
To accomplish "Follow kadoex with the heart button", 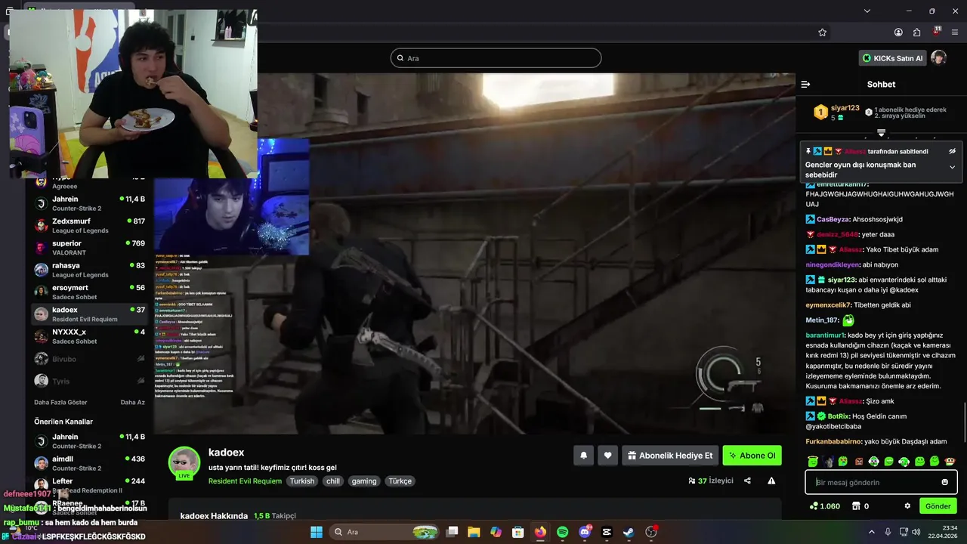I will 607,456.
